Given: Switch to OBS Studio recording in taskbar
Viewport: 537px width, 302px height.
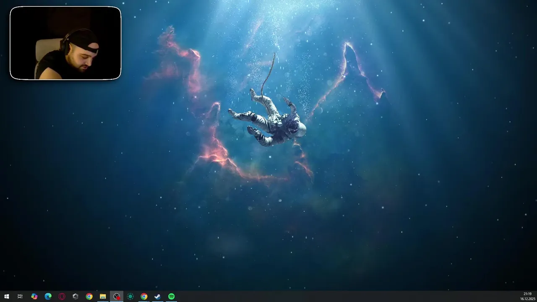Looking at the screenshot, I should pyautogui.click(x=117, y=297).
